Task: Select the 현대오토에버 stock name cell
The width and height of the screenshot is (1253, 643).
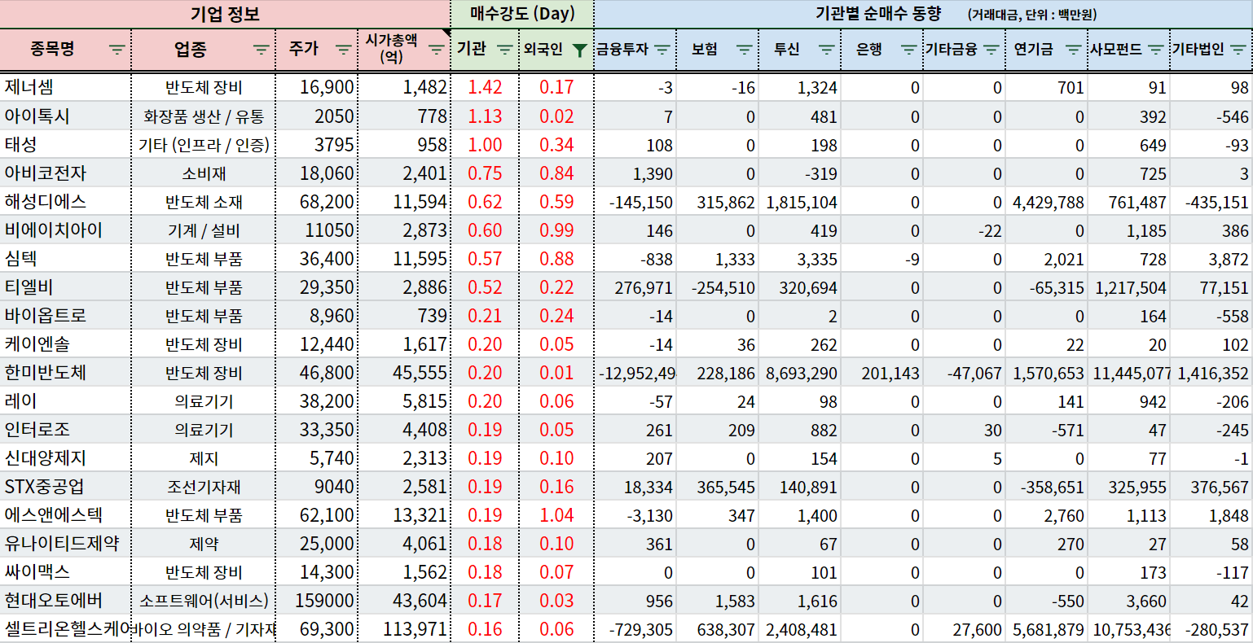Action: coord(65,600)
